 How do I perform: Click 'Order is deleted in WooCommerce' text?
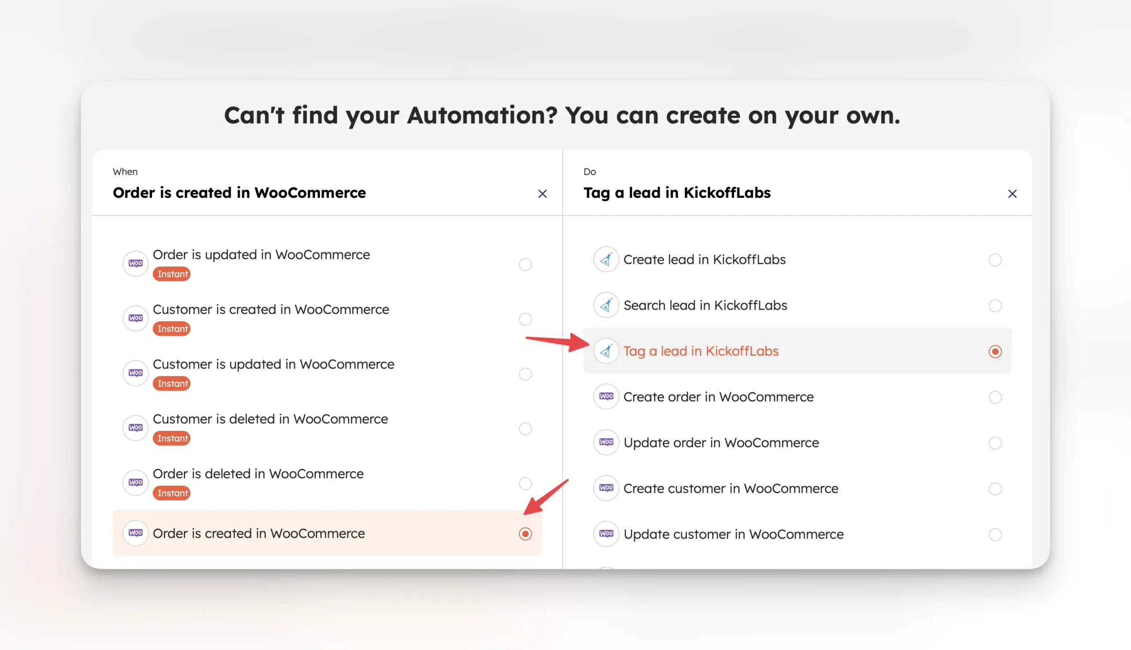pyautogui.click(x=258, y=474)
